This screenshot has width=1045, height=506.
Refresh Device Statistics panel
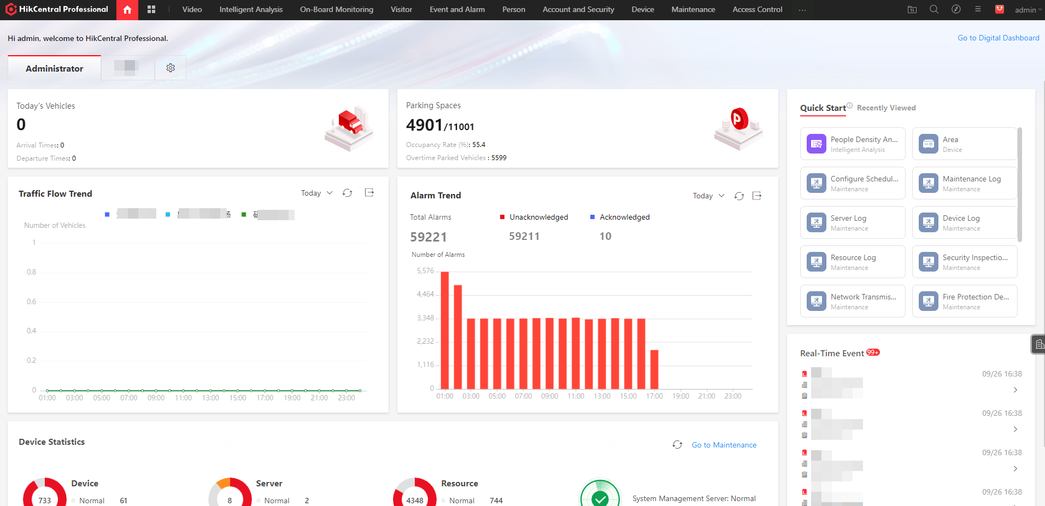(x=677, y=445)
